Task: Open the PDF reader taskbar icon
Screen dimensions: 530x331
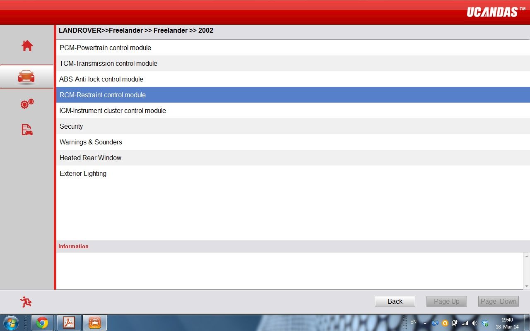Action: coord(68,323)
